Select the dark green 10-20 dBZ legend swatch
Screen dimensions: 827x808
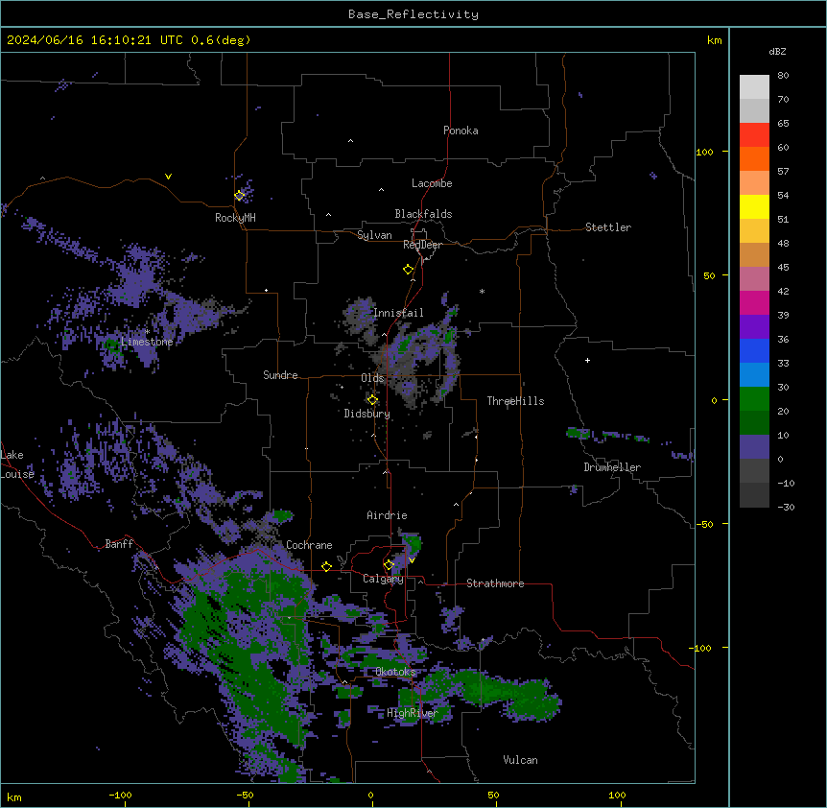click(754, 423)
